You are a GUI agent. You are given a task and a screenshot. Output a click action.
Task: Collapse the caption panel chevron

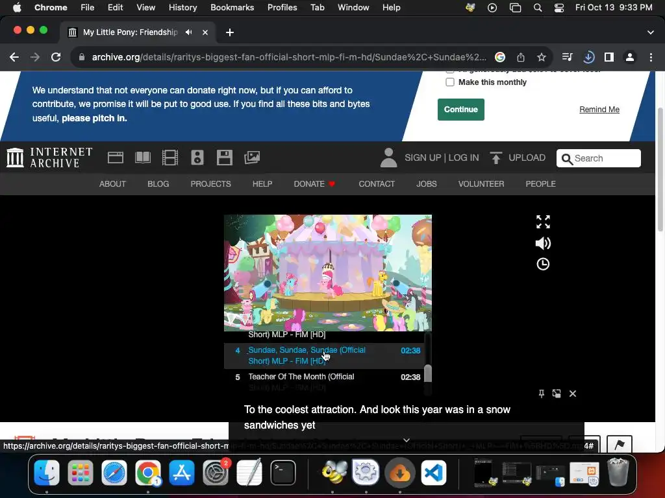407,440
